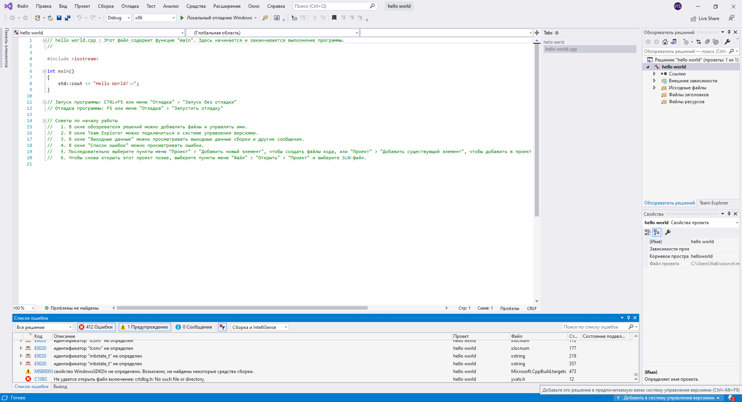Click the categorized view icon in Свойства panel
Screen dimensions: 742x402
click(x=648, y=232)
